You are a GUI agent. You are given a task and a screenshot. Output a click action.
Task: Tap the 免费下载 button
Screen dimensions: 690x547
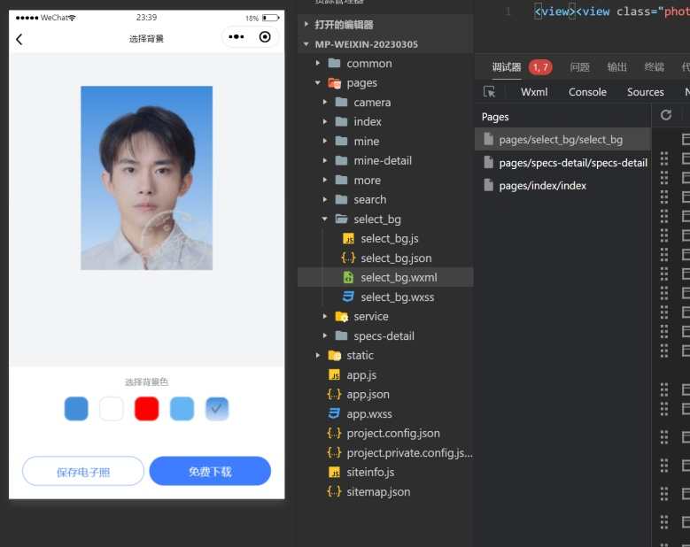(x=210, y=472)
